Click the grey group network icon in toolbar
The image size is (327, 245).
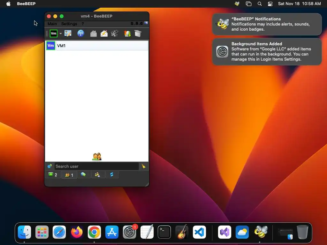coord(115,33)
